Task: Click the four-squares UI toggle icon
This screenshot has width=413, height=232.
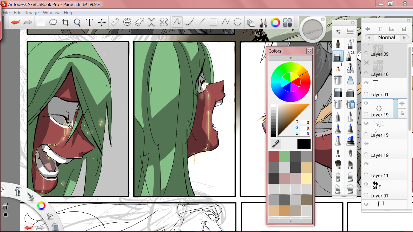Action: [x=288, y=22]
